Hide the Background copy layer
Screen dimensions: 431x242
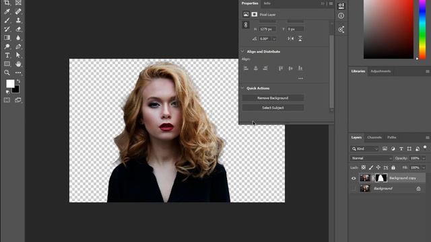354,178
